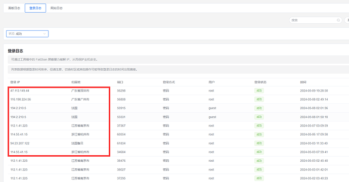Click location 广东省广州市
This screenshot has width=349, height=182.
[x=80, y=100]
